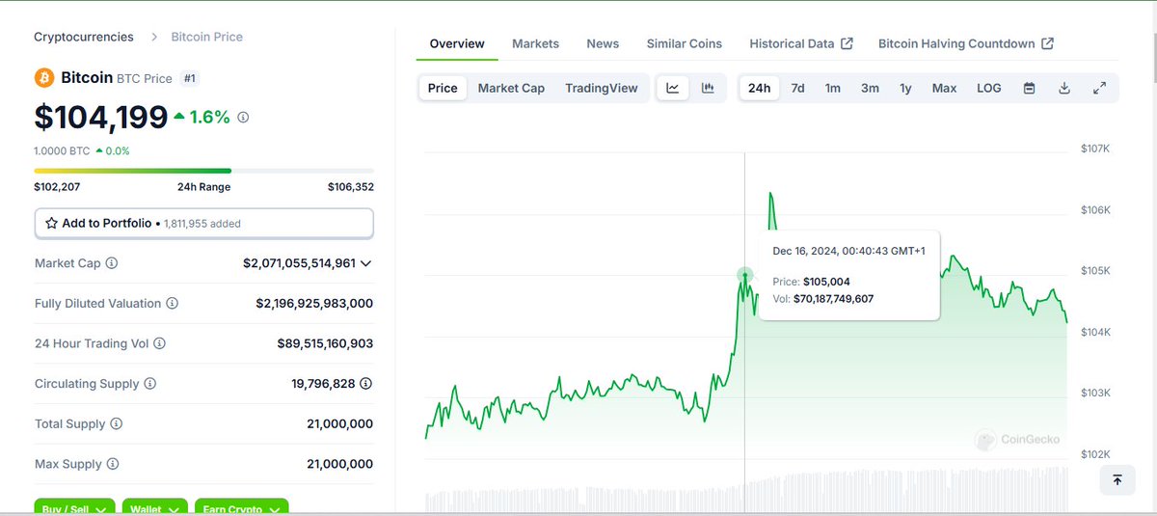Open the Markets tab
This screenshot has width=1157, height=516.
click(535, 43)
